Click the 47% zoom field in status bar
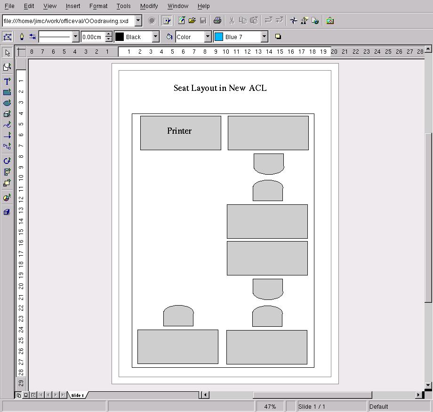 [x=270, y=406]
